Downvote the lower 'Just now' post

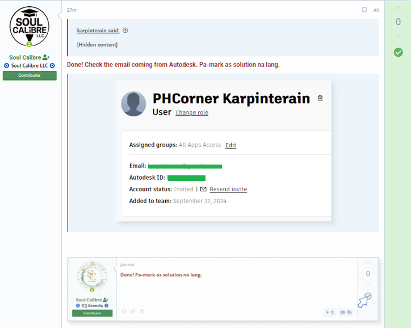coord(368,284)
